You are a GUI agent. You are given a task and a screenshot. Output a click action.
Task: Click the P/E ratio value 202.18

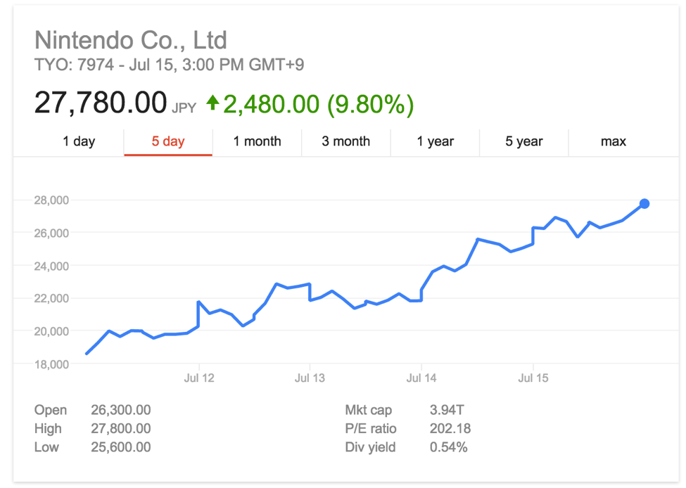[x=450, y=428]
